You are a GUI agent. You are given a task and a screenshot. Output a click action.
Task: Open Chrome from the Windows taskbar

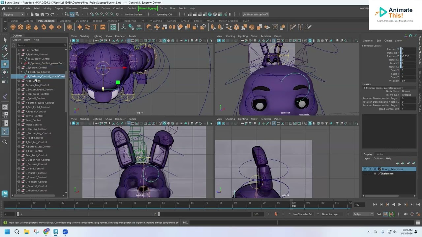click(x=46, y=232)
